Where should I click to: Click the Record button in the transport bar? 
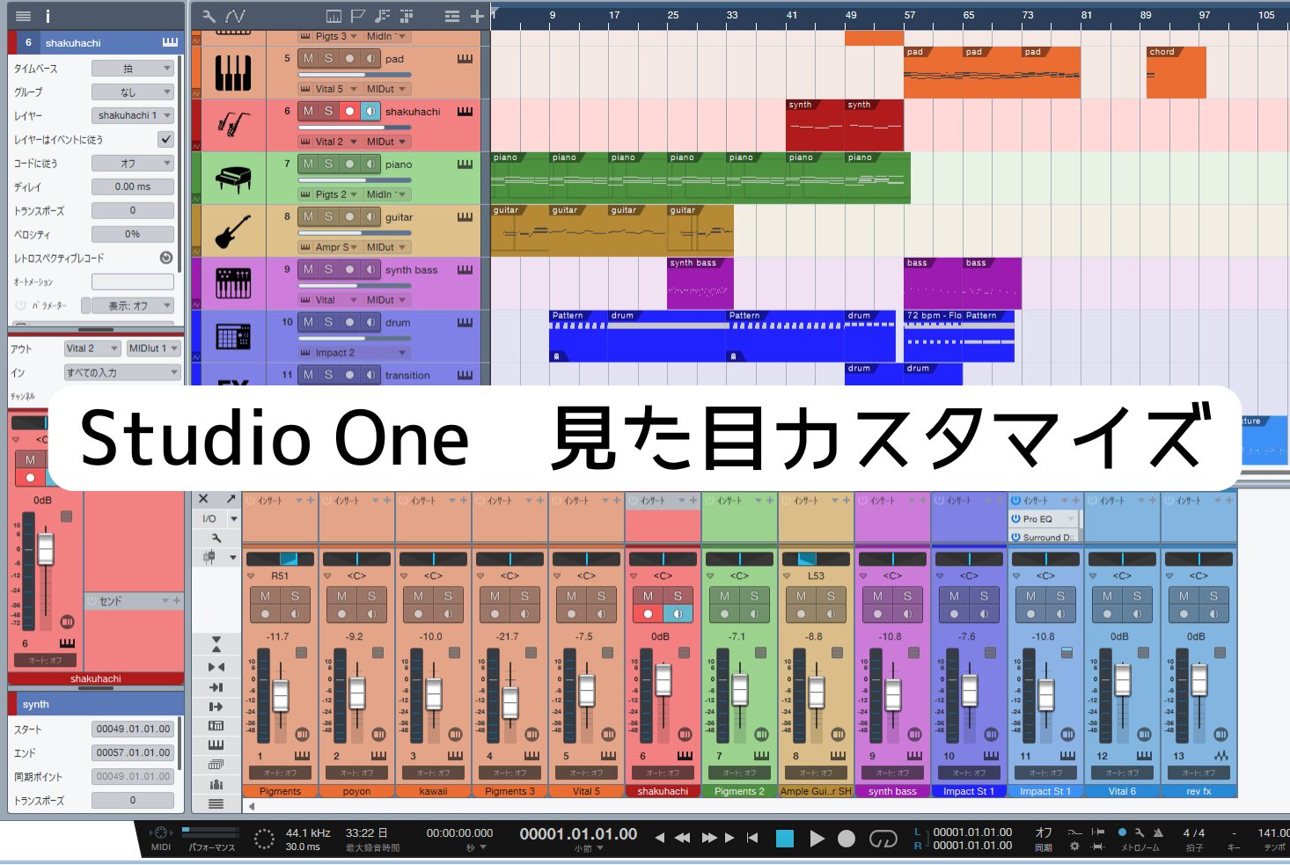[x=847, y=839]
